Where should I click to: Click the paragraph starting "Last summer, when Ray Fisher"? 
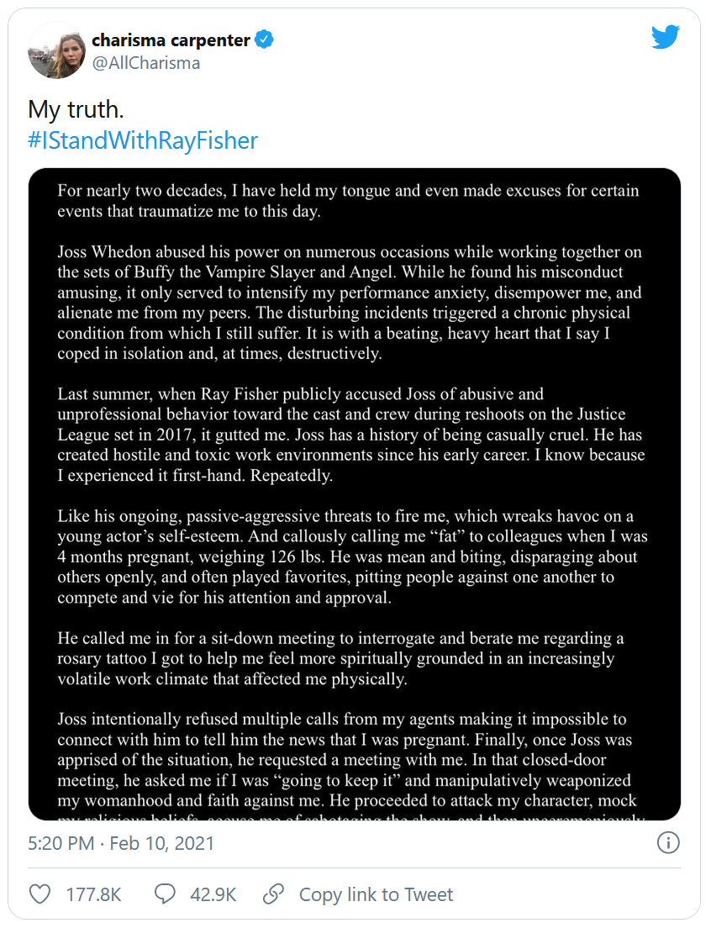pyautogui.click(x=348, y=435)
